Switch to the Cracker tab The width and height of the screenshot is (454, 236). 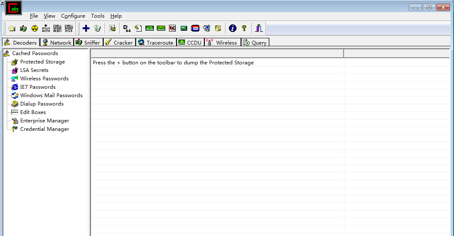coord(119,42)
